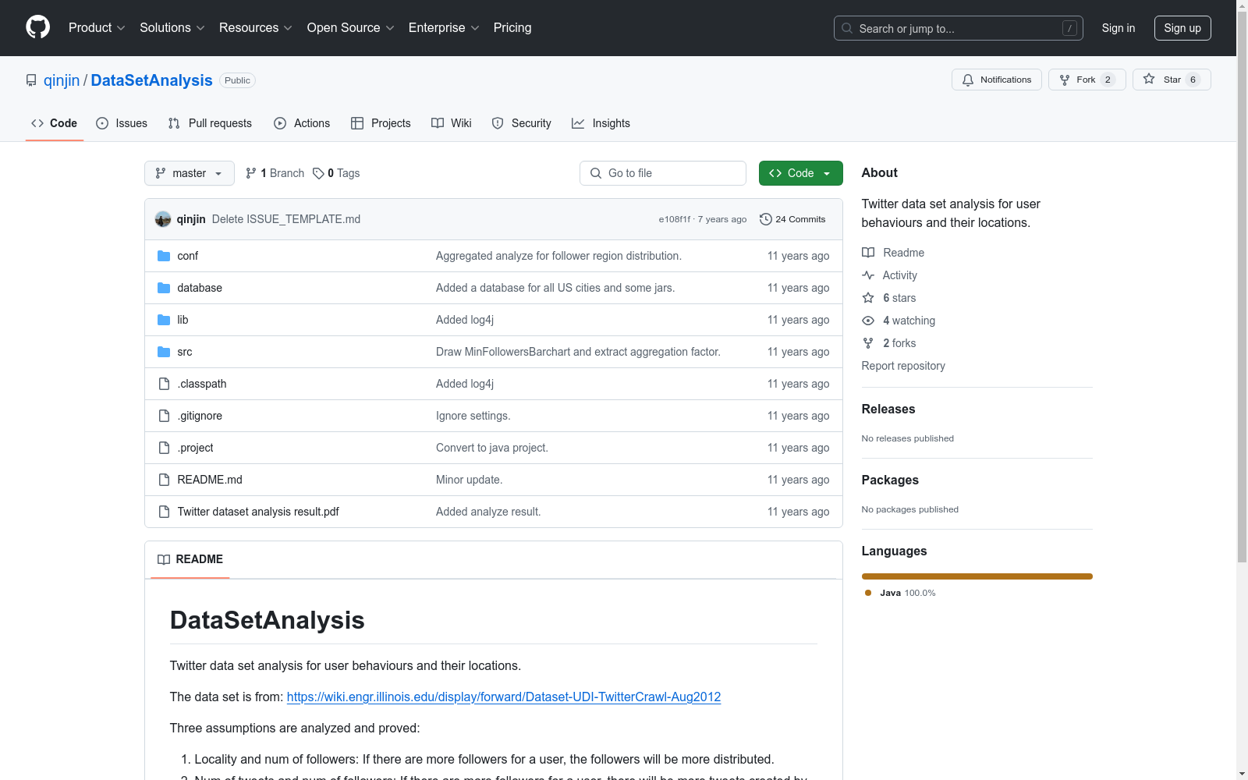The image size is (1248, 780).
Task: Open the Enterprise dropdown
Action: click(x=444, y=28)
